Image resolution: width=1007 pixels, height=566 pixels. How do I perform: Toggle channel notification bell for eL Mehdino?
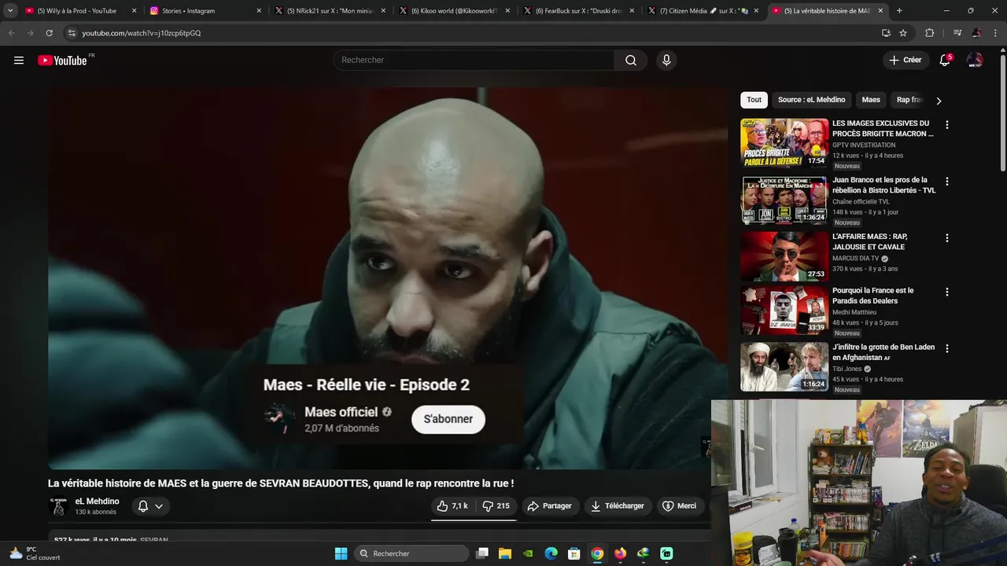[150, 506]
